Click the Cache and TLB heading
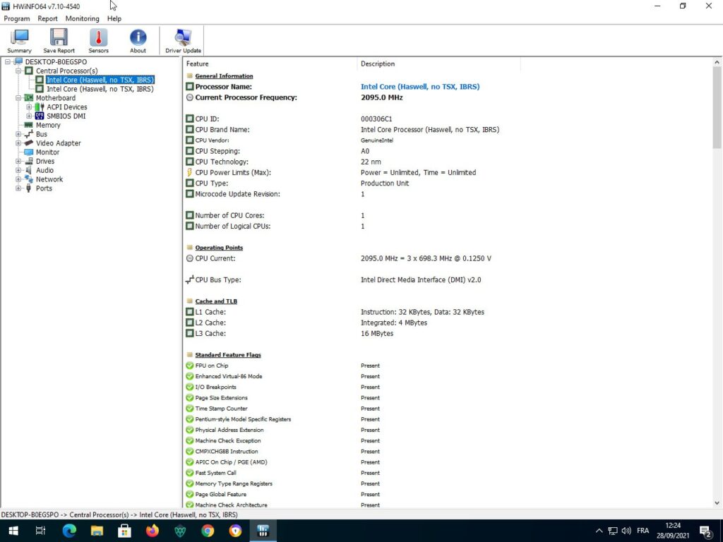Image resolution: width=723 pixels, height=542 pixels. pos(216,301)
